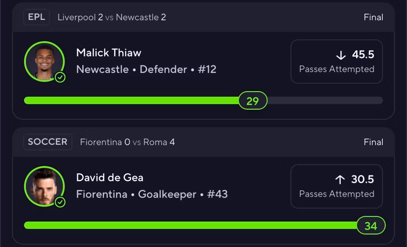This screenshot has height=247, width=407.
Task: Open the 45.5 Passes Attempted stat box
Action: click(336, 61)
